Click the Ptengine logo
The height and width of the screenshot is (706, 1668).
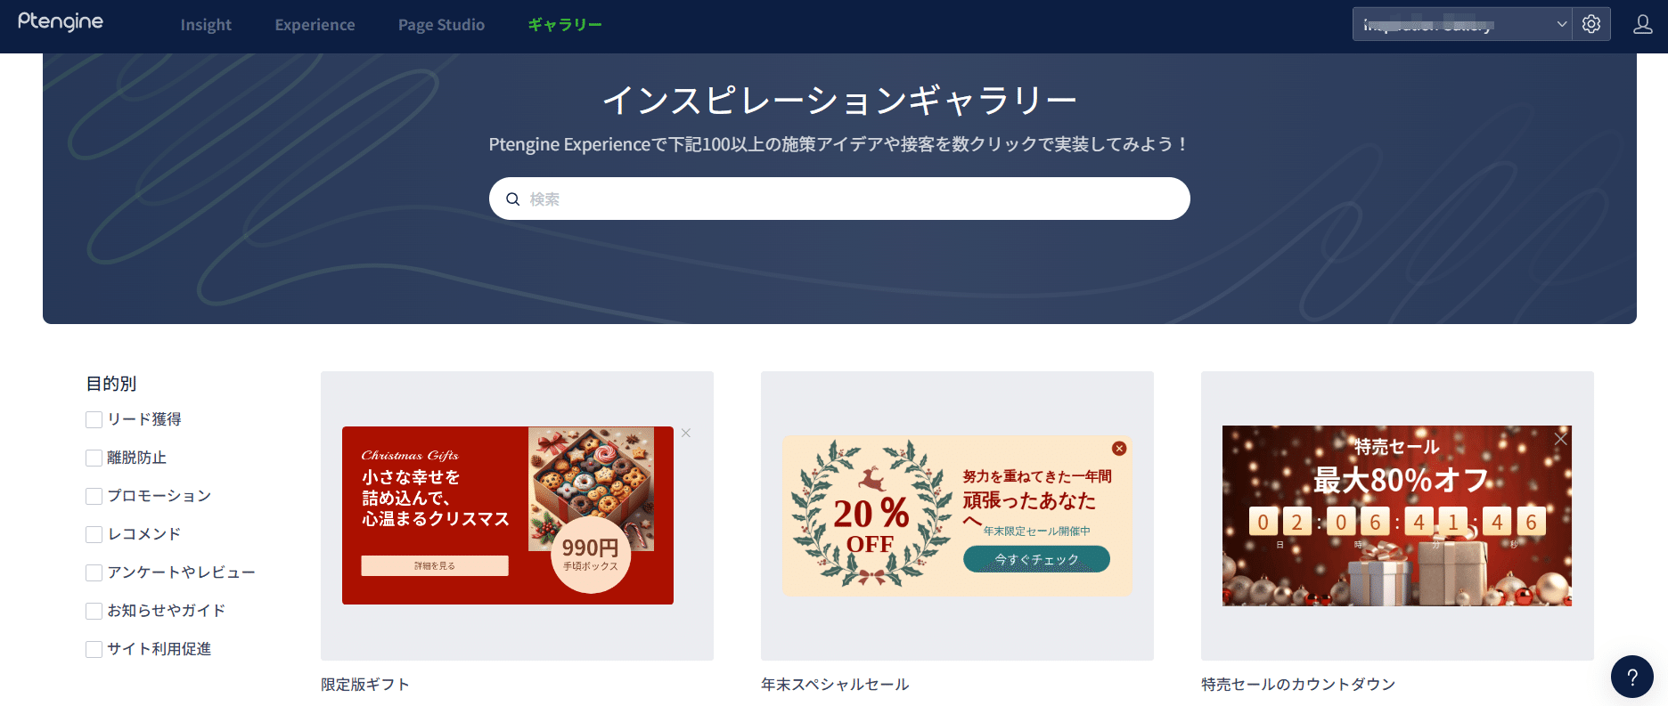(x=61, y=22)
